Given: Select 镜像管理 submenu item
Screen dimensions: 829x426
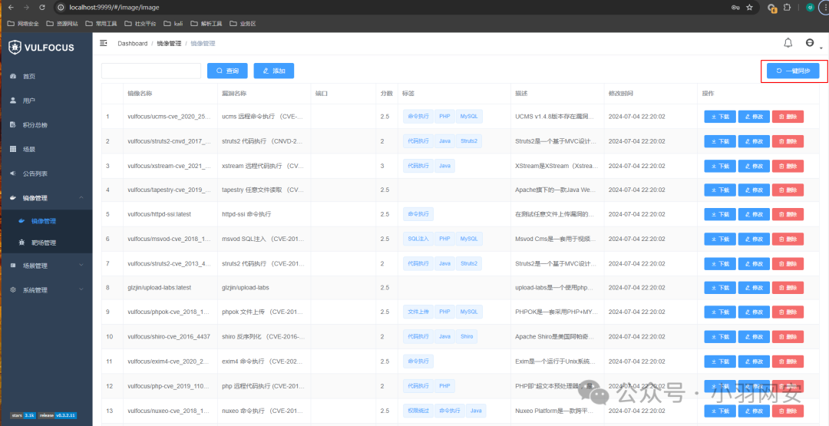Looking at the screenshot, I should [43, 221].
